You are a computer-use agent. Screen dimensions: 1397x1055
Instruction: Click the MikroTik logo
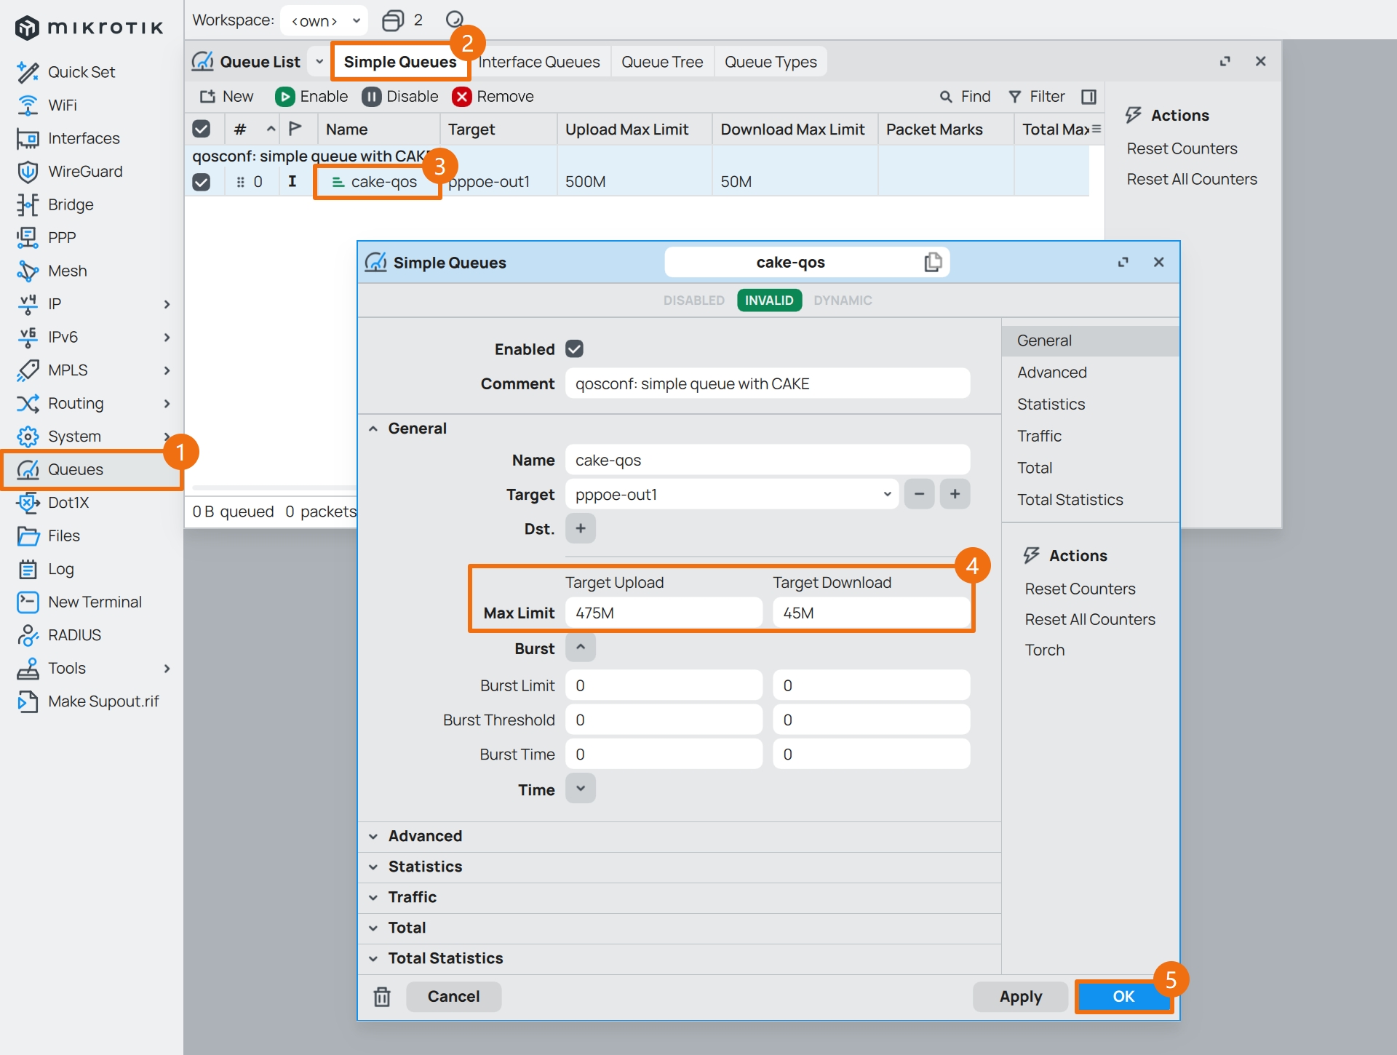click(89, 28)
